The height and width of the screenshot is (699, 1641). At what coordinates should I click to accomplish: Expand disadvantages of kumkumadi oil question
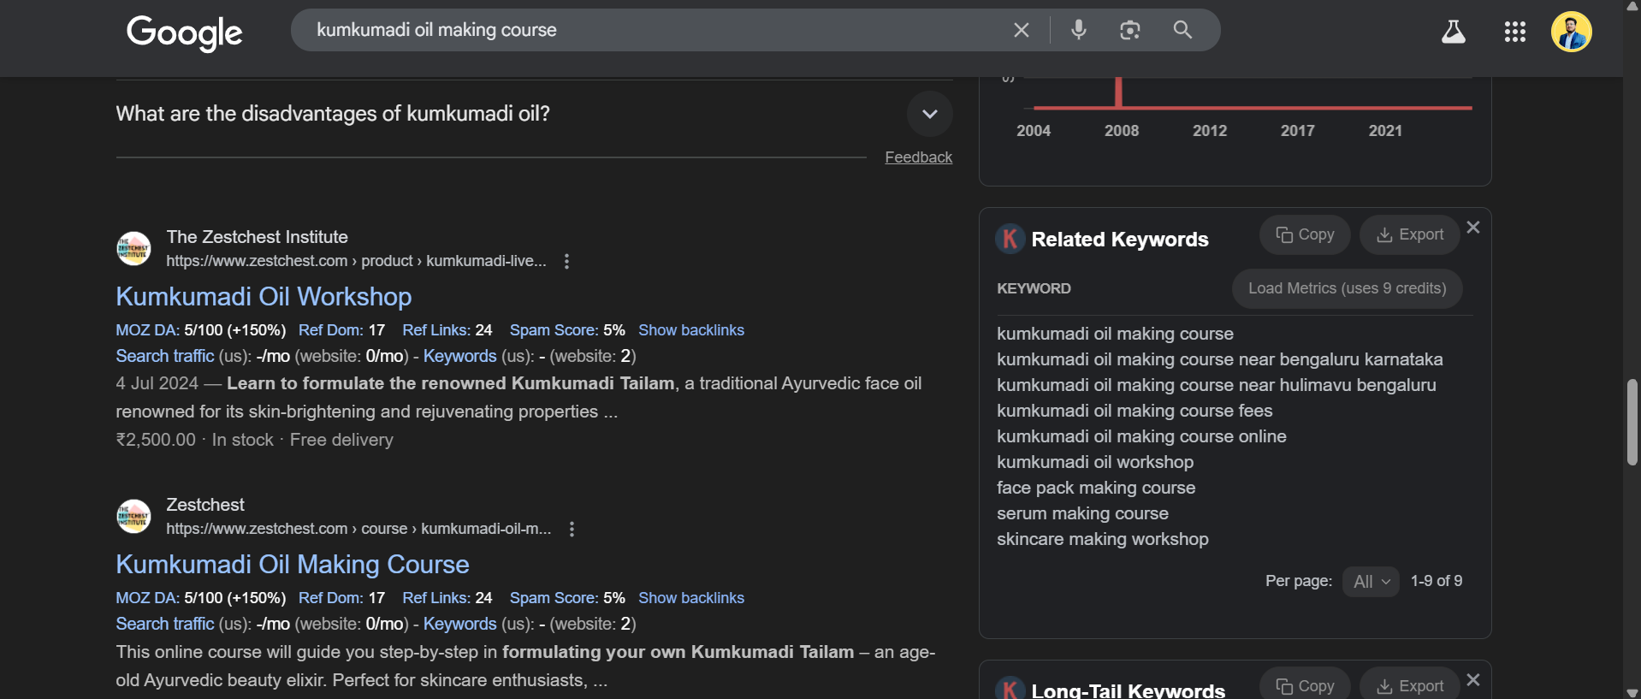[x=929, y=114]
